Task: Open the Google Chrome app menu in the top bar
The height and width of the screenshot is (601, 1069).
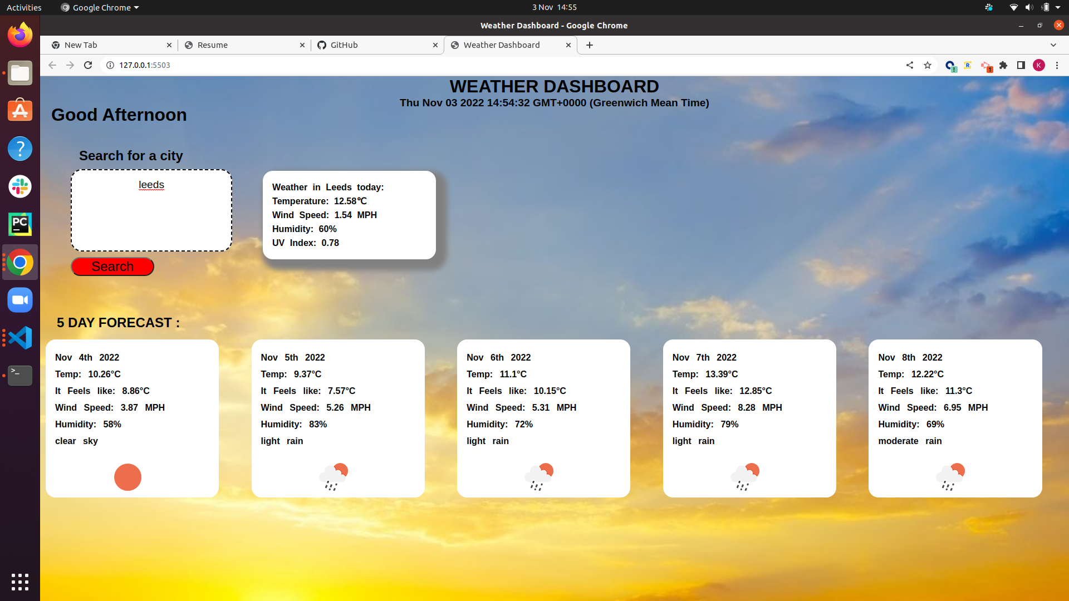Action: [x=100, y=7]
